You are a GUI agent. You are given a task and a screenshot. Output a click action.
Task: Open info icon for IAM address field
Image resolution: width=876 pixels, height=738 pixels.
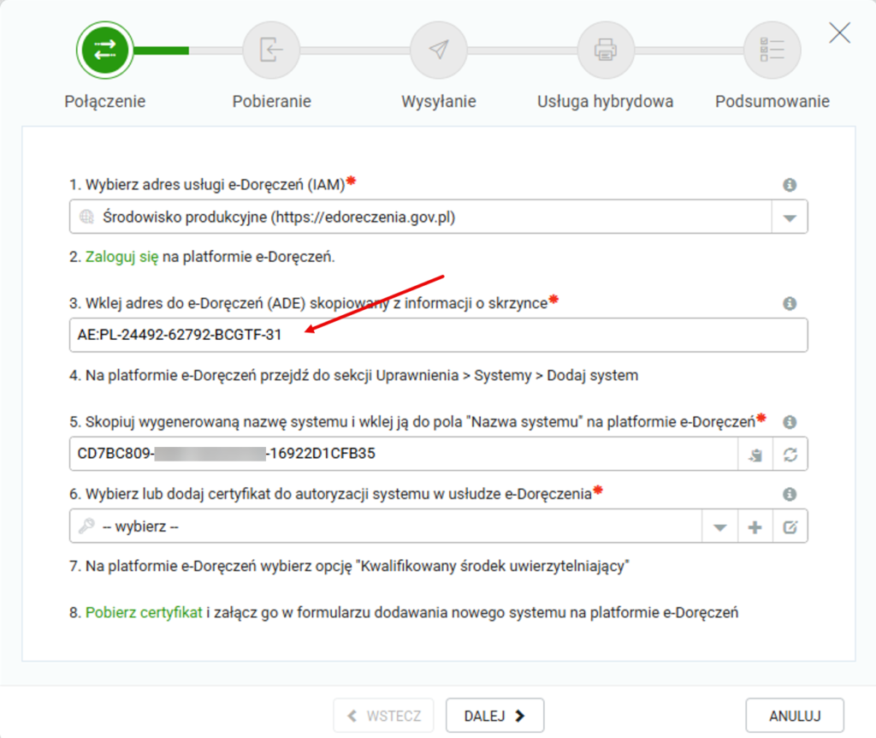click(790, 185)
